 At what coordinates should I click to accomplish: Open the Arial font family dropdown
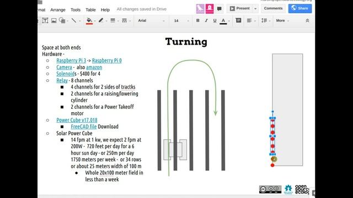click(151, 20)
